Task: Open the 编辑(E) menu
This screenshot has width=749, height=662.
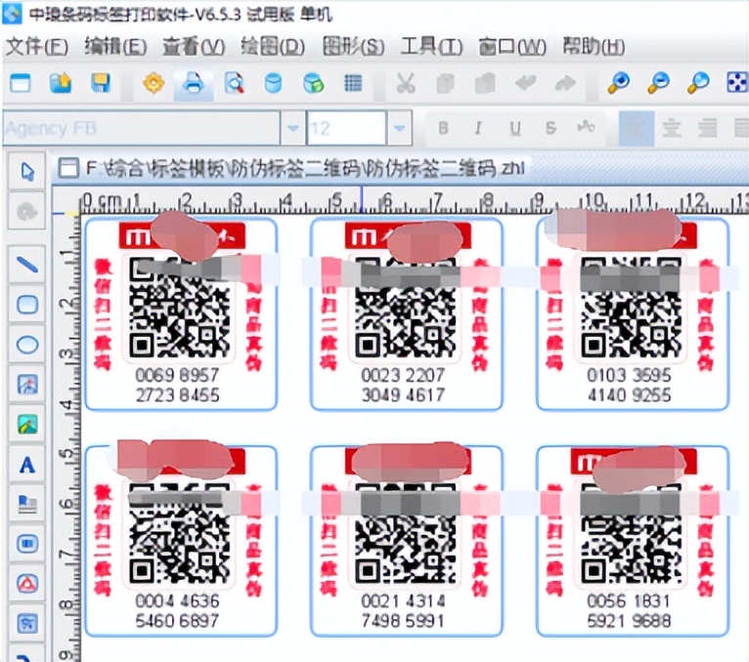Action: click(x=115, y=47)
